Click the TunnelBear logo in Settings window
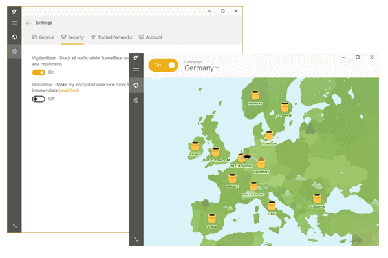This screenshot has height=258, width=388. (14, 12)
